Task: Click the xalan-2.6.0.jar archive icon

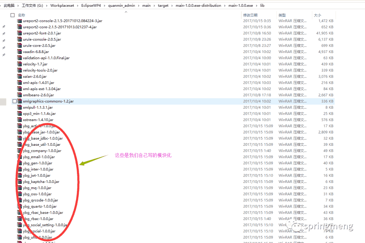Action: pos(20,77)
